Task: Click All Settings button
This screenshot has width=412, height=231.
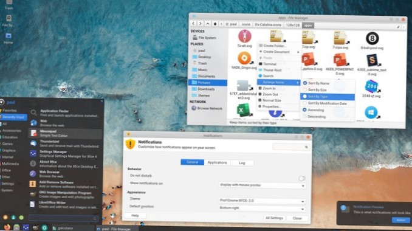Action: [274, 218]
